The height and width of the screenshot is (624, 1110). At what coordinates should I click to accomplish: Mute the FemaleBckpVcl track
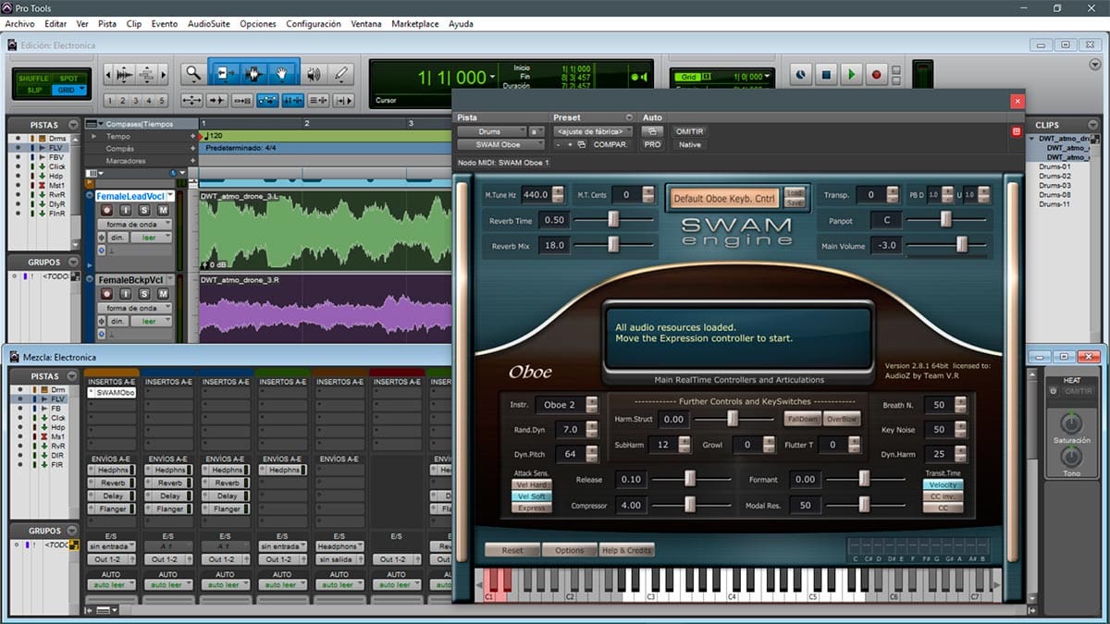coord(163,293)
